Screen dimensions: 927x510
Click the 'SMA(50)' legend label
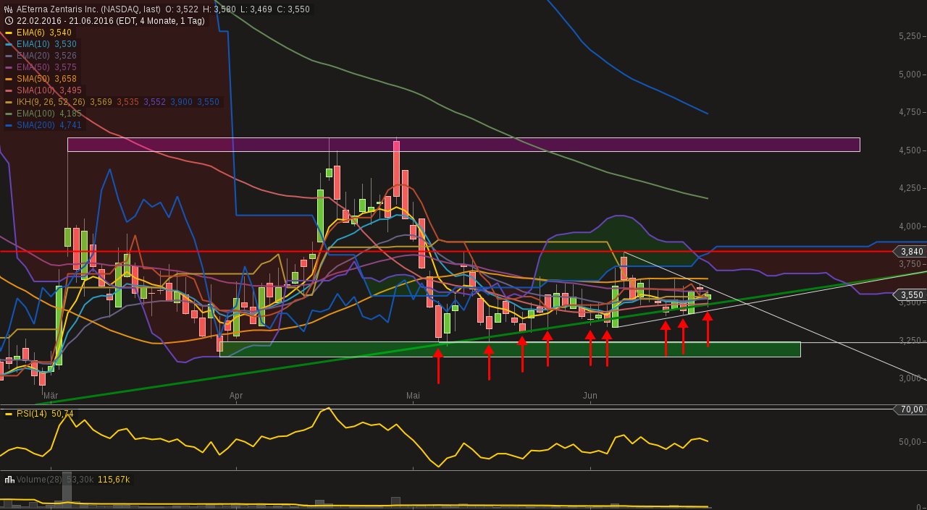point(34,79)
